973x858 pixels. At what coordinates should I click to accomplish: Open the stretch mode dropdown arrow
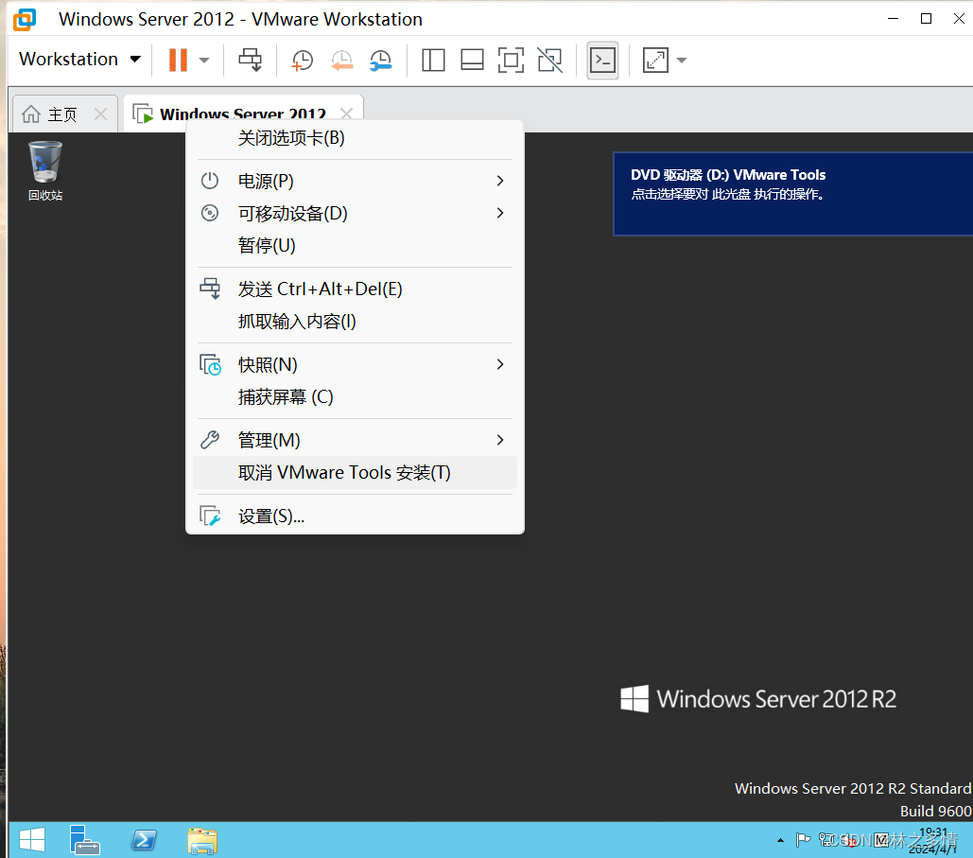(682, 61)
